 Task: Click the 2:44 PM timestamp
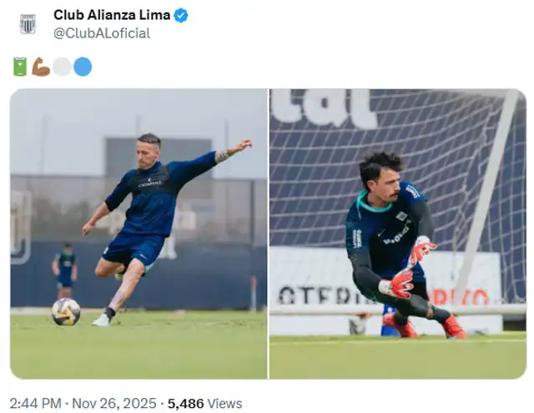[x=35, y=404]
